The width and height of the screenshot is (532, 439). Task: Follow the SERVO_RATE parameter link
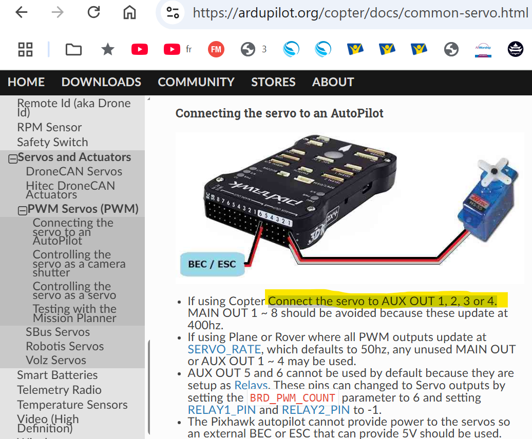click(224, 349)
